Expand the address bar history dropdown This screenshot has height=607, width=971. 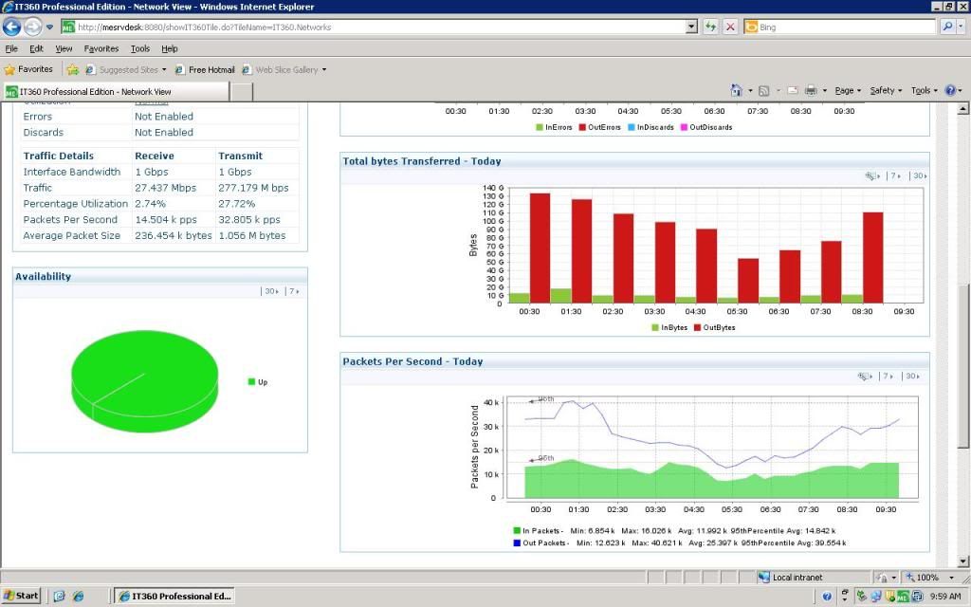tap(691, 28)
